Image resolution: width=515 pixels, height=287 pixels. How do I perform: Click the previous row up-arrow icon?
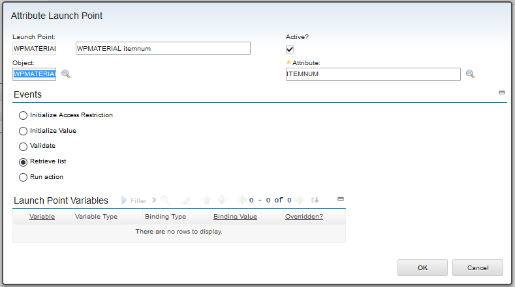click(207, 200)
